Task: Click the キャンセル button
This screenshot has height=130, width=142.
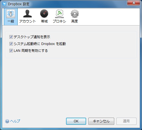Action: pos(101,121)
